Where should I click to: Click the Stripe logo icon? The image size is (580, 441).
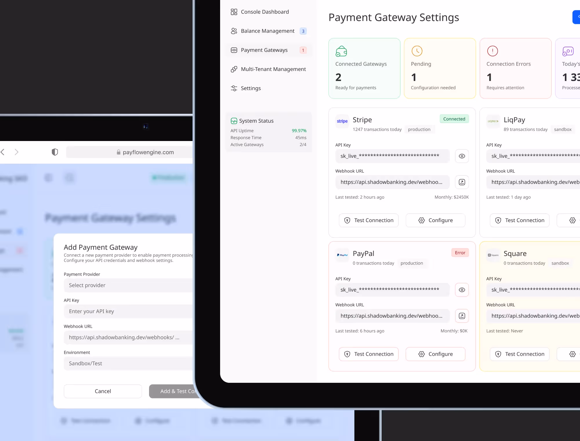(342, 121)
